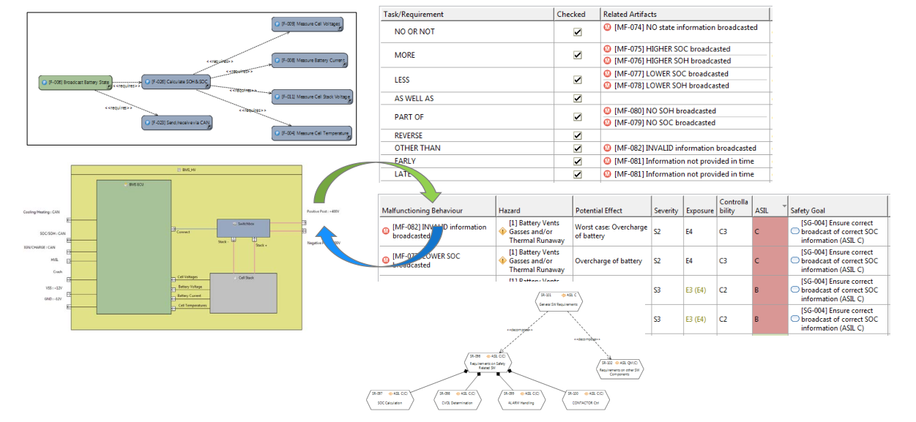Screen dimensions: 916x422
Task: Click the Stack - port on Switchbox
Action: pyautogui.click(x=233, y=239)
